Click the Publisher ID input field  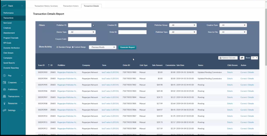click(80, 25)
